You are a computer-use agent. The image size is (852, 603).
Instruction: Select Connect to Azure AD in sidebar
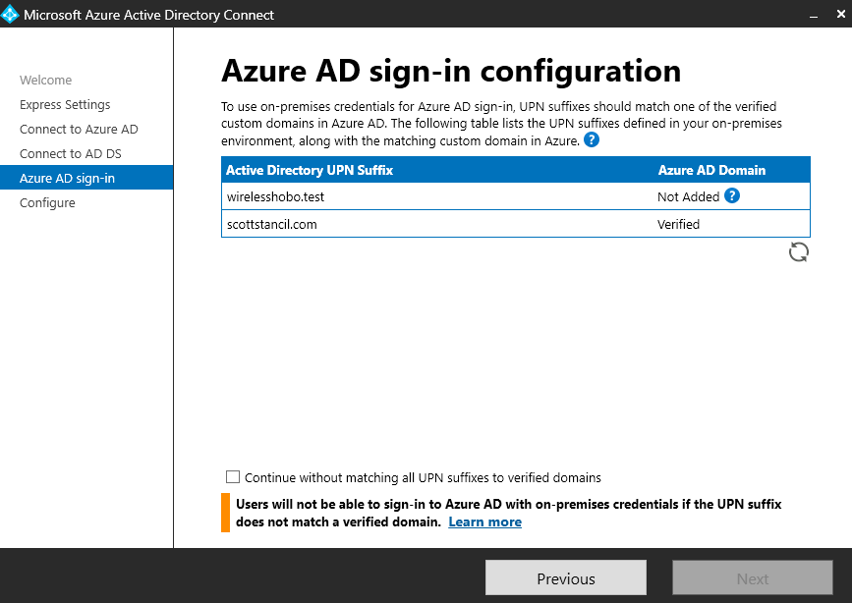coord(79,130)
